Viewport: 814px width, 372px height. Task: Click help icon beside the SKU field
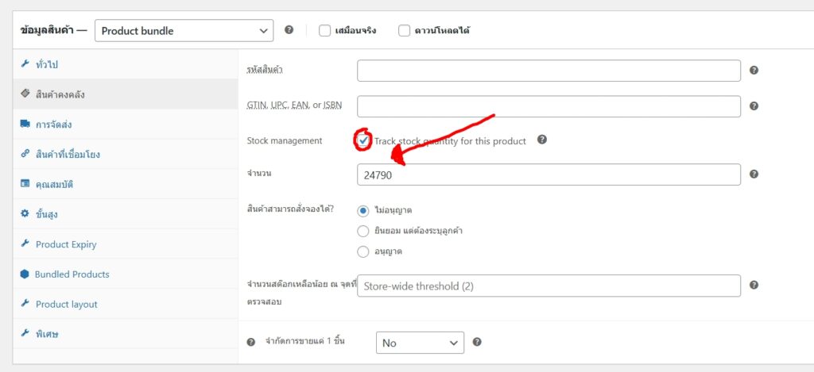754,71
